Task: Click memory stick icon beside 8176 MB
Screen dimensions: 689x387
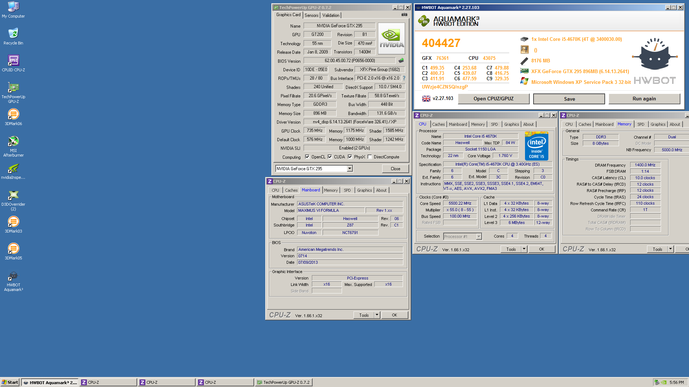Action: (x=524, y=61)
